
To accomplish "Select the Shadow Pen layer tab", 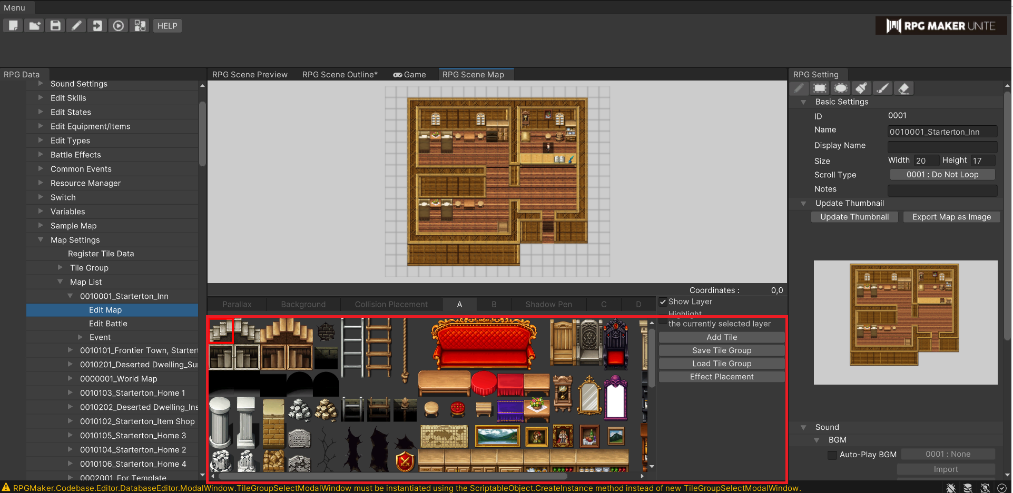I will pyautogui.click(x=548, y=305).
